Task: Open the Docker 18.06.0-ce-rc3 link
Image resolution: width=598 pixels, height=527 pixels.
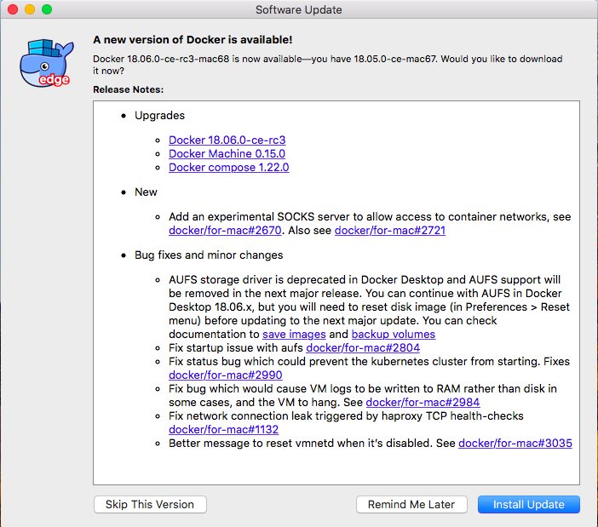Action: coord(227,140)
